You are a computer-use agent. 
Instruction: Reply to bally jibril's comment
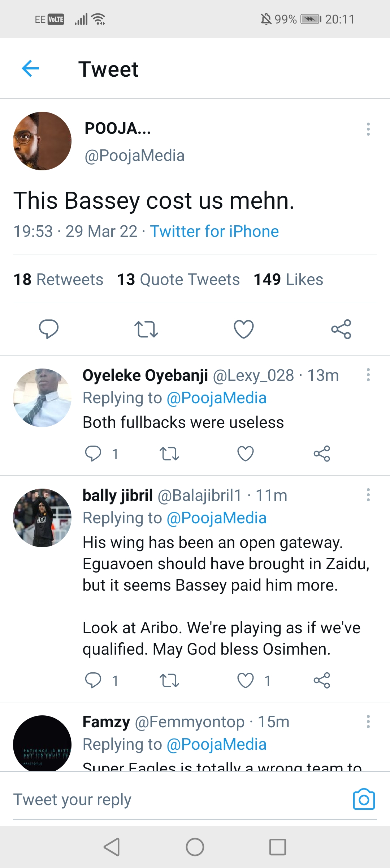[93, 681]
